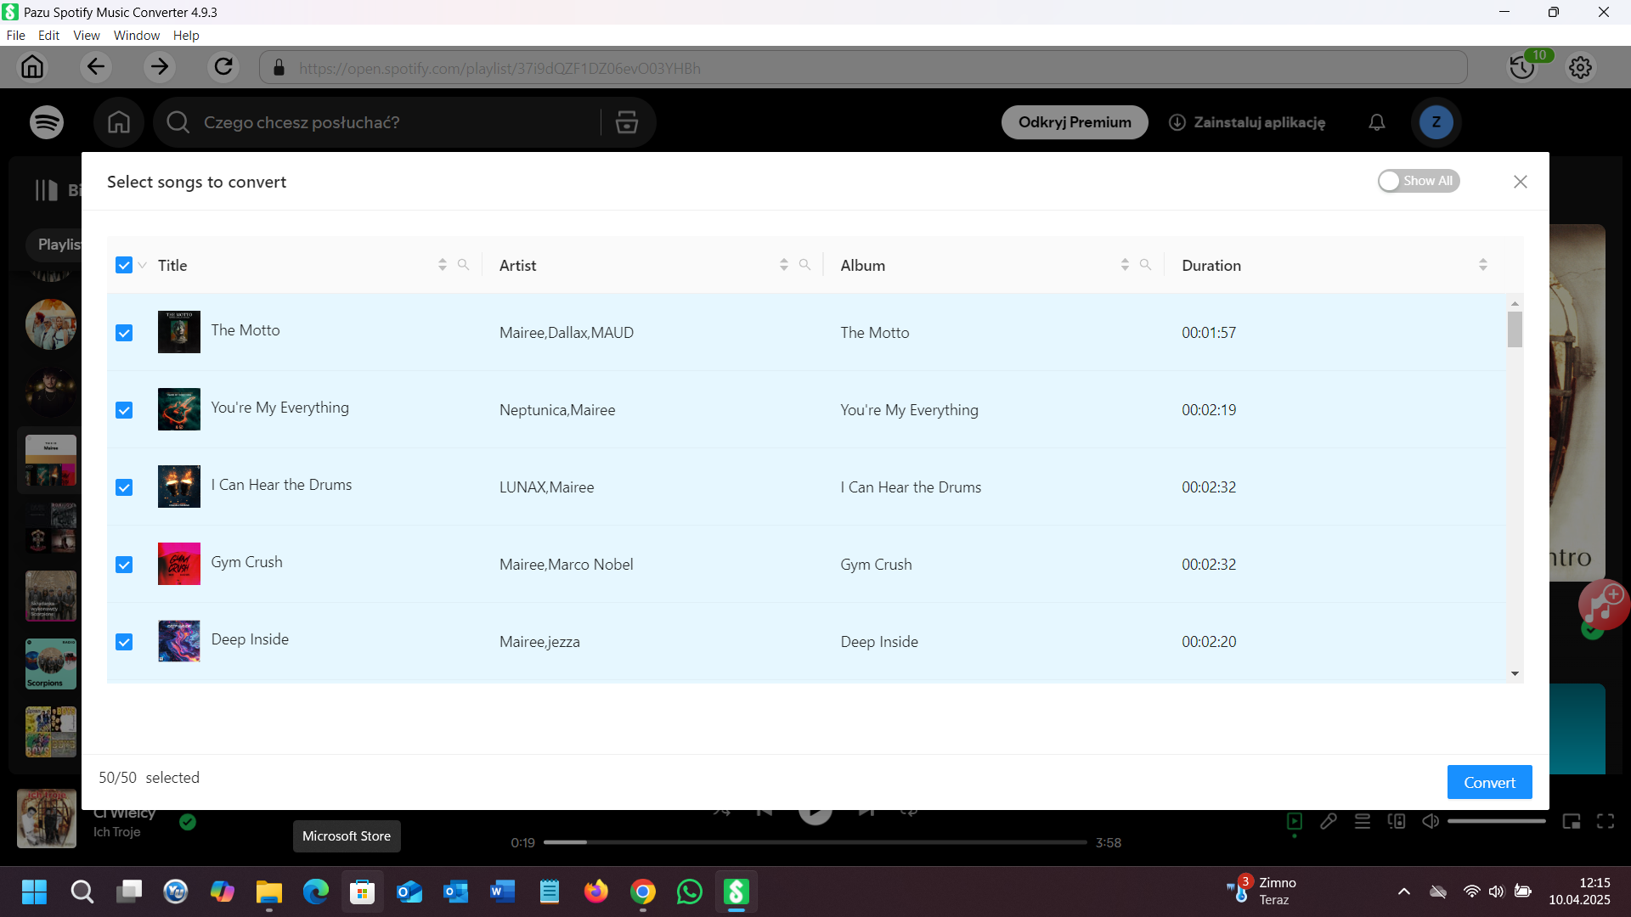This screenshot has width=1631, height=917.
Task: Open Firefox from taskbar
Action: coord(596,892)
